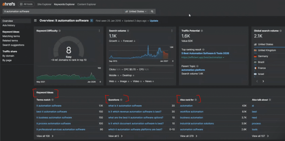Open Keywords Explorer tab
285x141 pixels.
[x=64, y=4]
